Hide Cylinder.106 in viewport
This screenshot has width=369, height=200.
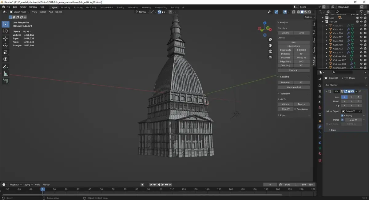tap(361, 56)
